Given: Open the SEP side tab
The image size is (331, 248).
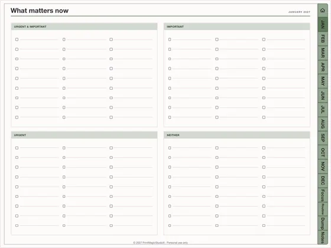Looking at the screenshot, I should pyautogui.click(x=323, y=138).
